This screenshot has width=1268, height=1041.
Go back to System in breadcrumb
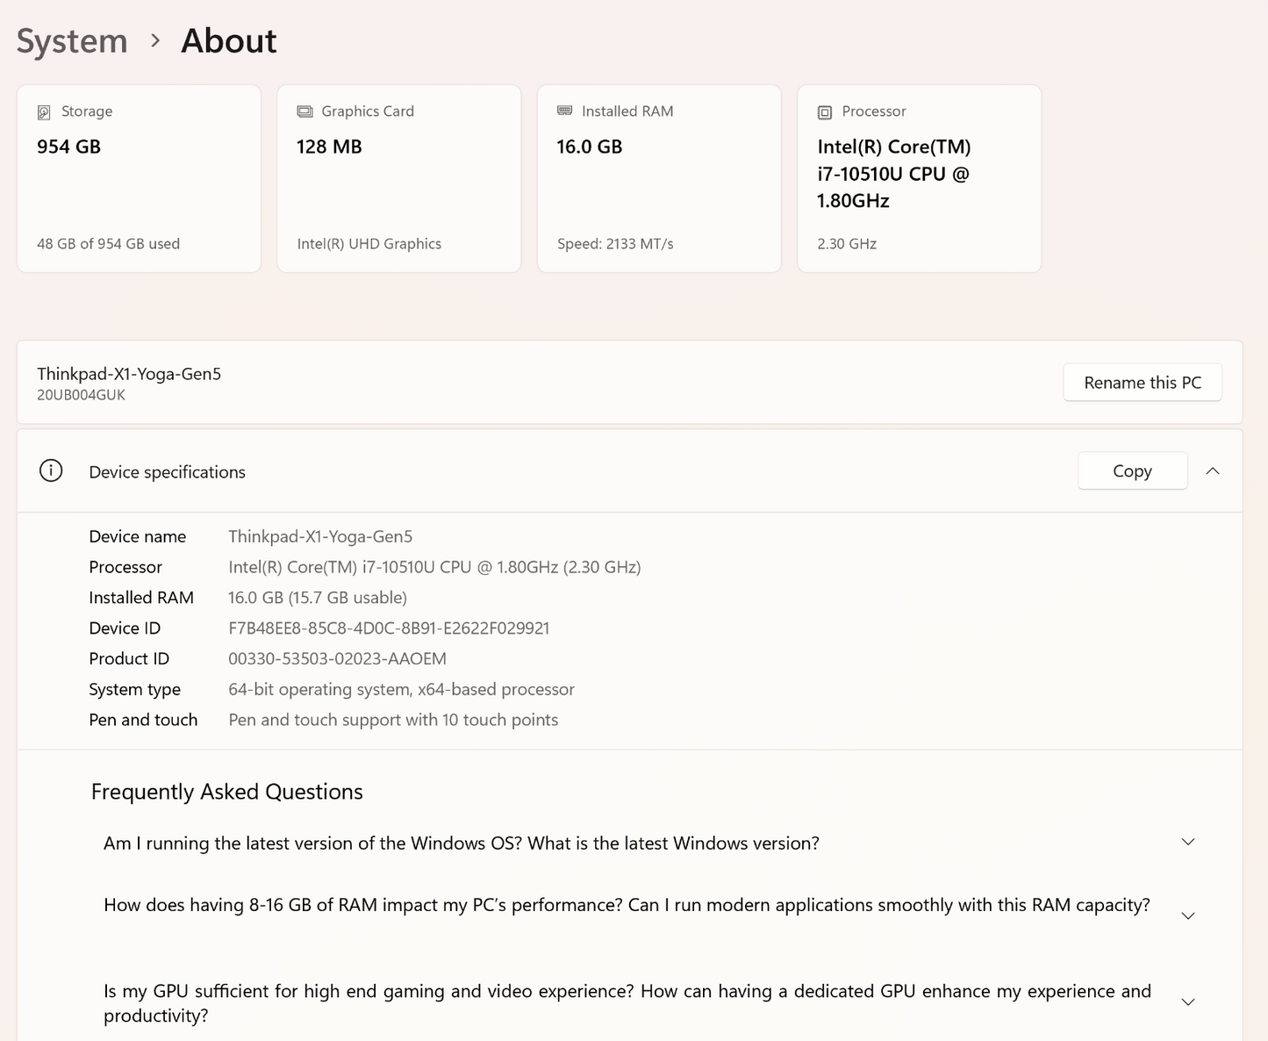point(72,41)
